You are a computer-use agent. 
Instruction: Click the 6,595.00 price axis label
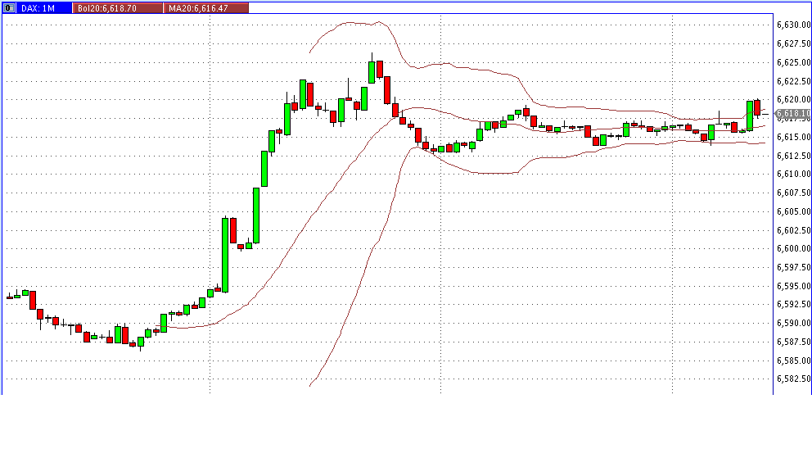[793, 286]
